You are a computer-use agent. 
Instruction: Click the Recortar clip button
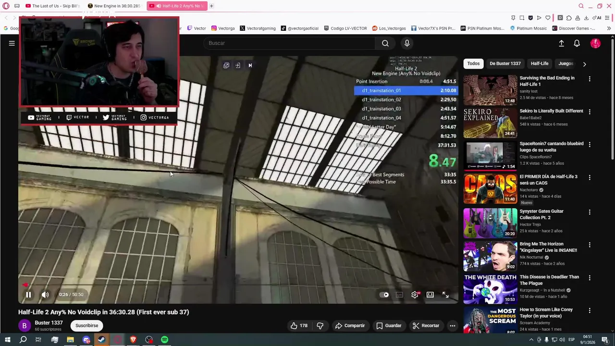tap(426, 326)
